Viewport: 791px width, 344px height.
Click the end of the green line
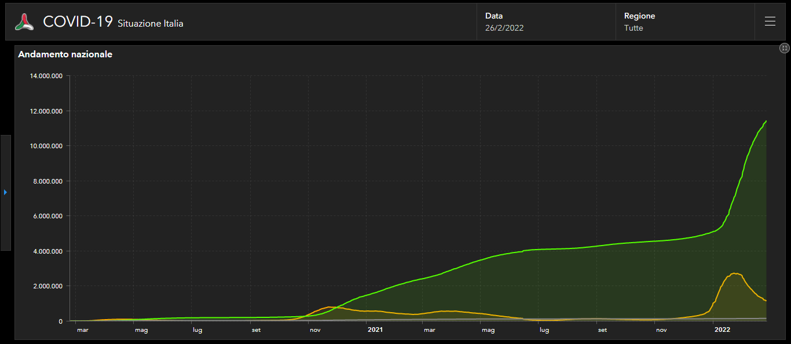[766, 121]
